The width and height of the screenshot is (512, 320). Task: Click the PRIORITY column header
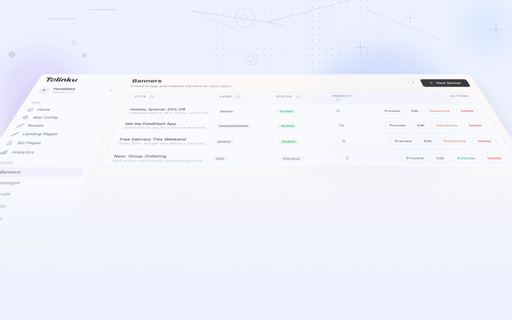[341, 96]
